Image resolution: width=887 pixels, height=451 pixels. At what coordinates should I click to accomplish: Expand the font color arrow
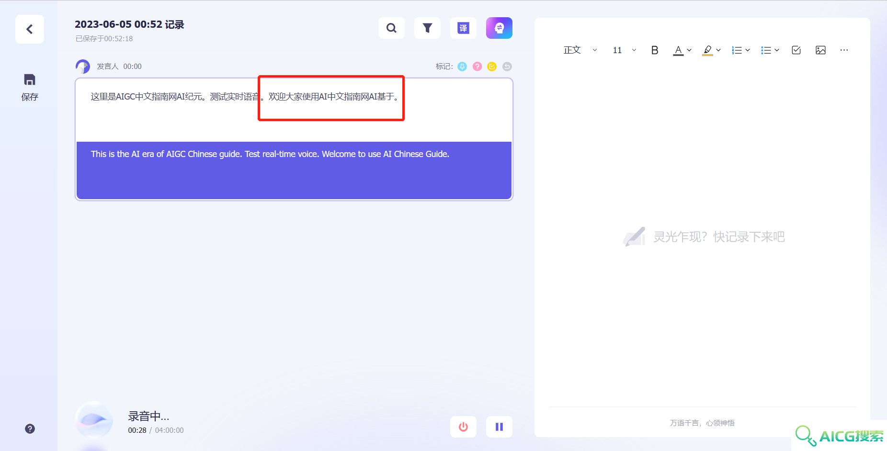pos(689,50)
